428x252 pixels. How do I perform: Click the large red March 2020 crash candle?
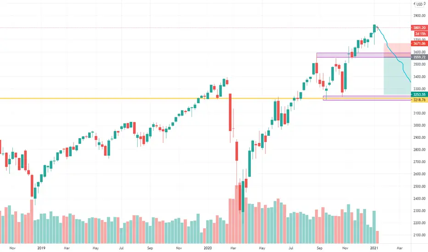pyautogui.click(x=230, y=112)
